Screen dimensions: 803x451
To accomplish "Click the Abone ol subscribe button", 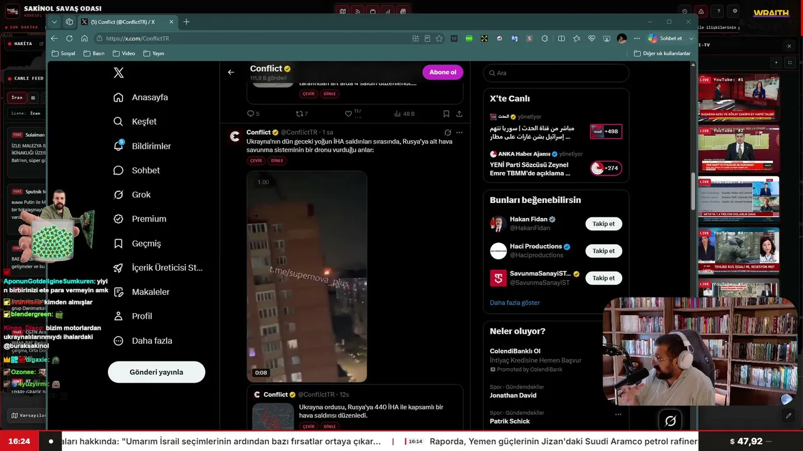I will (x=443, y=72).
